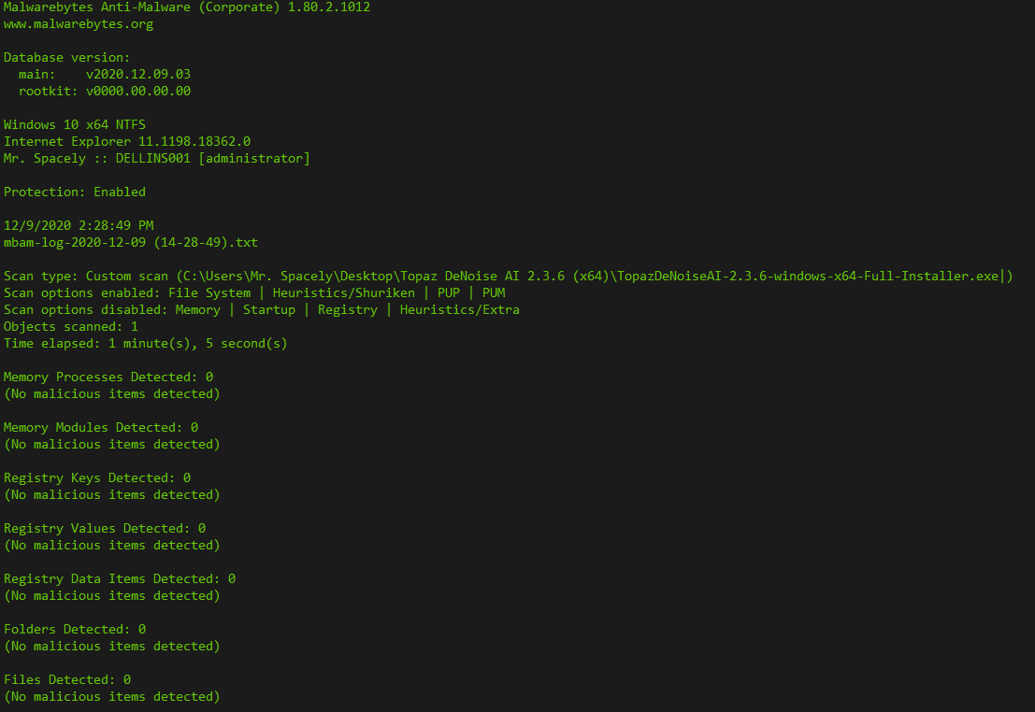
Task: Click the Internet Explorer version line
Action: (x=127, y=142)
